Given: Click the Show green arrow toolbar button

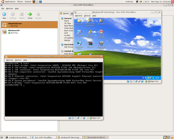Looking at the screenshot, I should pos(30,16).
